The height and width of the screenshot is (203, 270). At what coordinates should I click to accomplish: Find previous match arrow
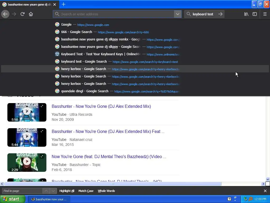pos(46,191)
